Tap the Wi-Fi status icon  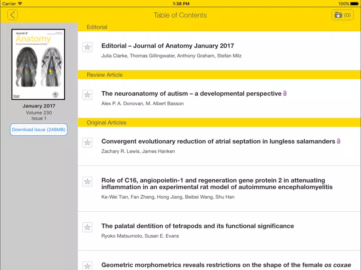[20, 4]
